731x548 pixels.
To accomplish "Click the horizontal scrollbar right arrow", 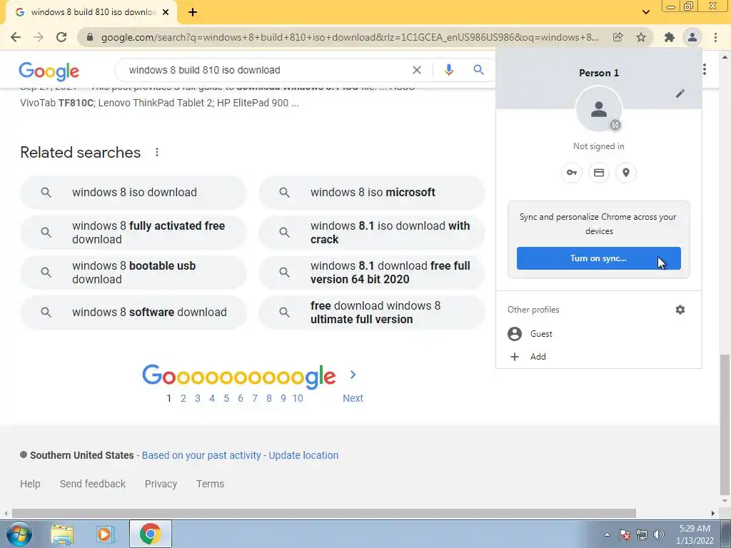I will point(713,513).
